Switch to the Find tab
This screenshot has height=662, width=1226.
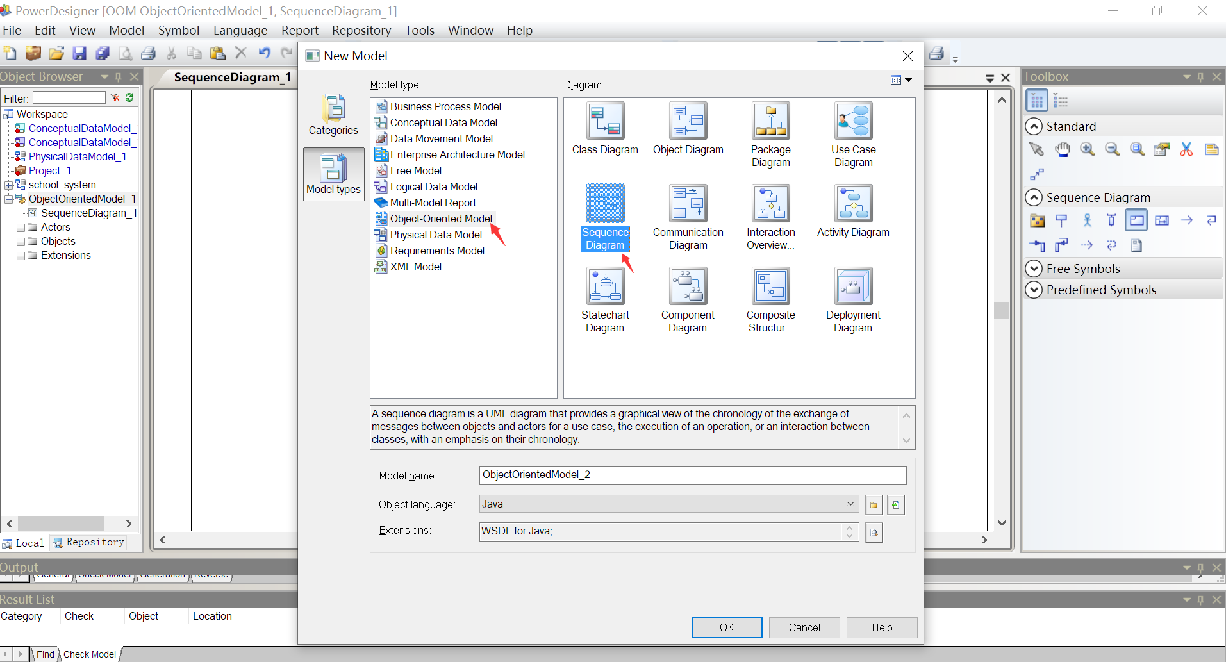[45, 654]
